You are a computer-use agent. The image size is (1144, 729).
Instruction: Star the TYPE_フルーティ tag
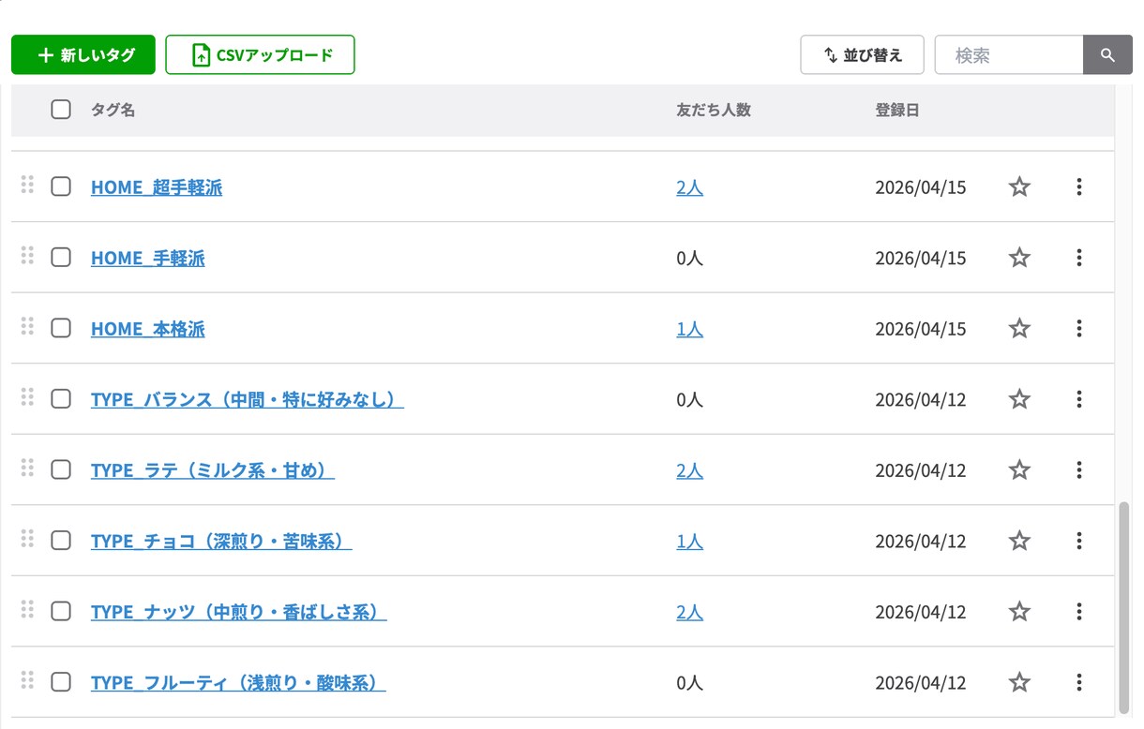pos(1019,682)
